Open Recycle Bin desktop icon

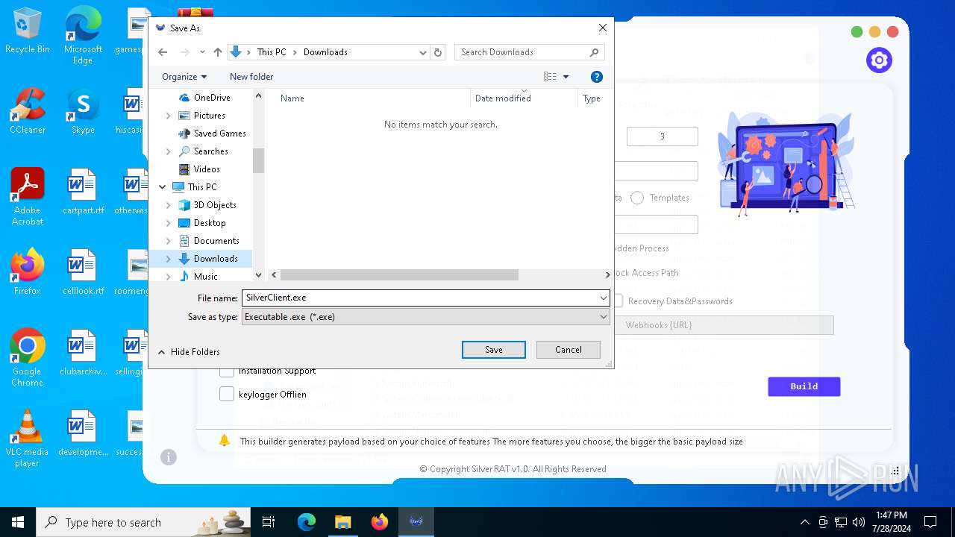[x=28, y=31]
